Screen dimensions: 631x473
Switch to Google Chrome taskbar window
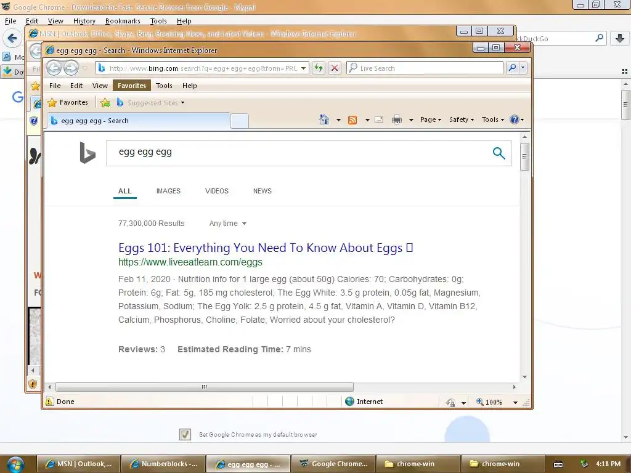[333, 464]
